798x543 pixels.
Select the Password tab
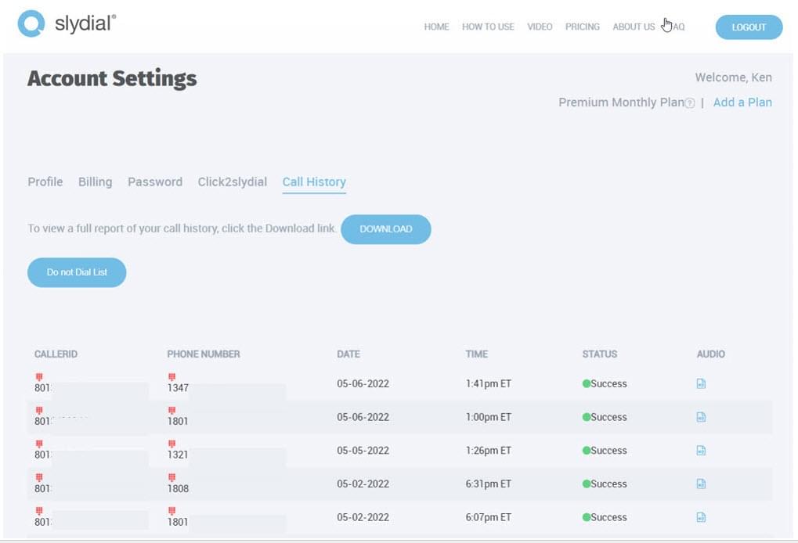click(155, 182)
